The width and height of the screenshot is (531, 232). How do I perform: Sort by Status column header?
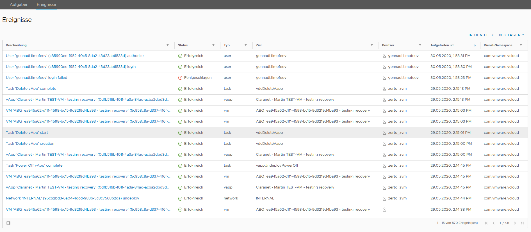[x=183, y=45]
